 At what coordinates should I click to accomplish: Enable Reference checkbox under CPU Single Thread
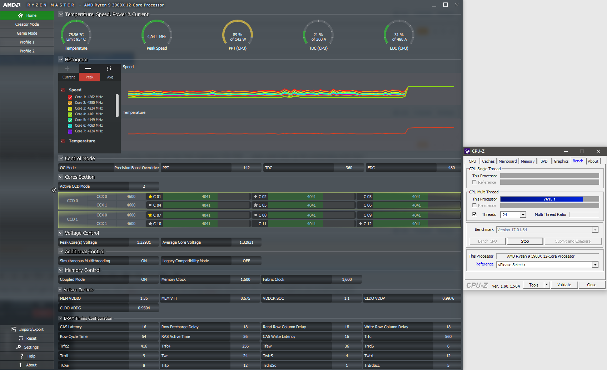[474, 182]
